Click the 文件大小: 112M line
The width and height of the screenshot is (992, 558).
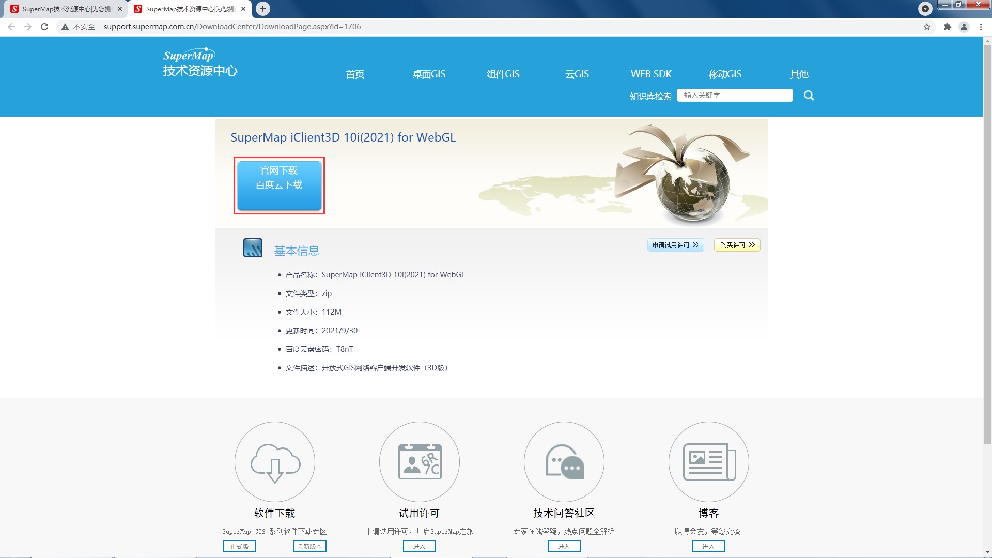(x=313, y=312)
